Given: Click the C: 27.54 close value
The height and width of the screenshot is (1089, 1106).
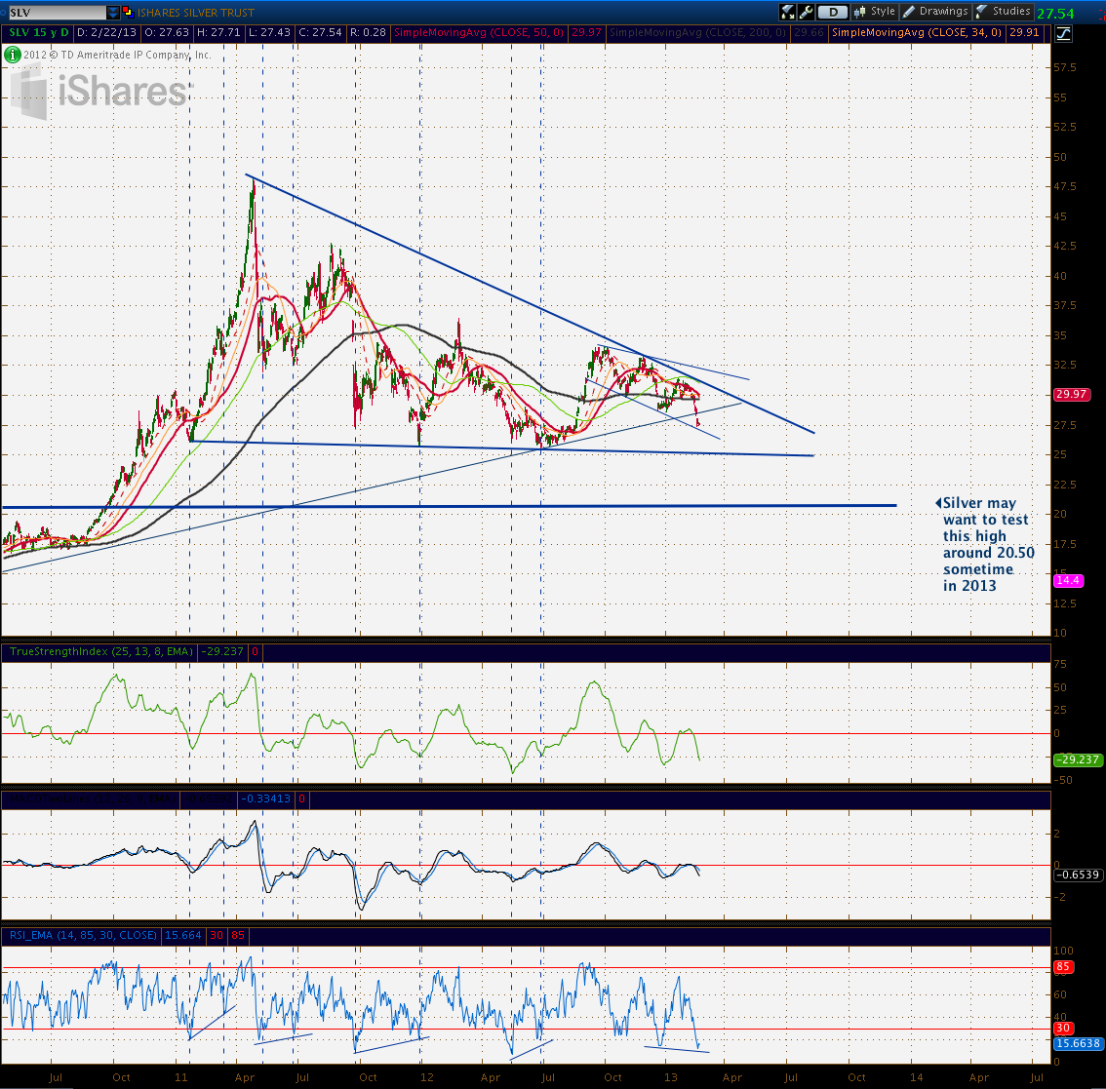Looking at the screenshot, I should click(320, 32).
